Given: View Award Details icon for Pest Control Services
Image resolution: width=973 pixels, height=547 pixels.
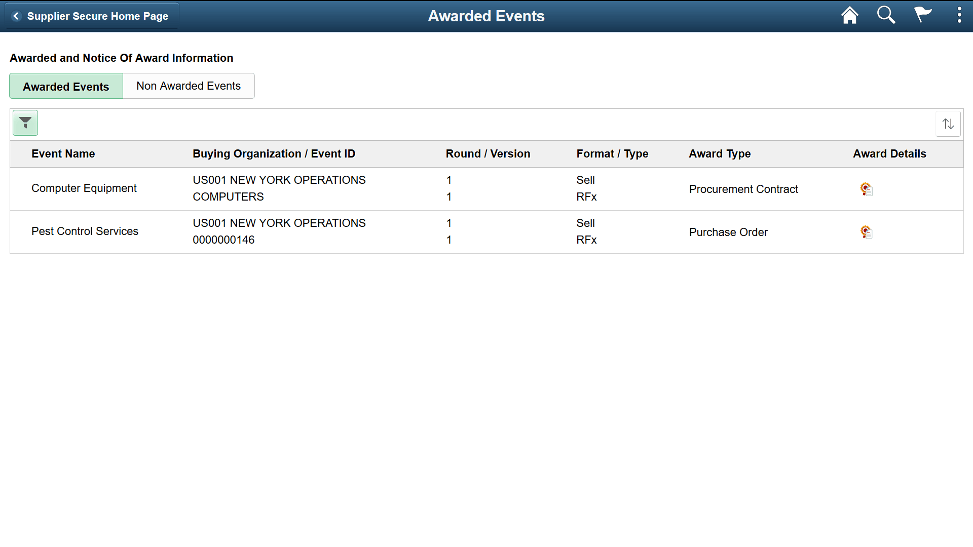Looking at the screenshot, I should (866, 232).
